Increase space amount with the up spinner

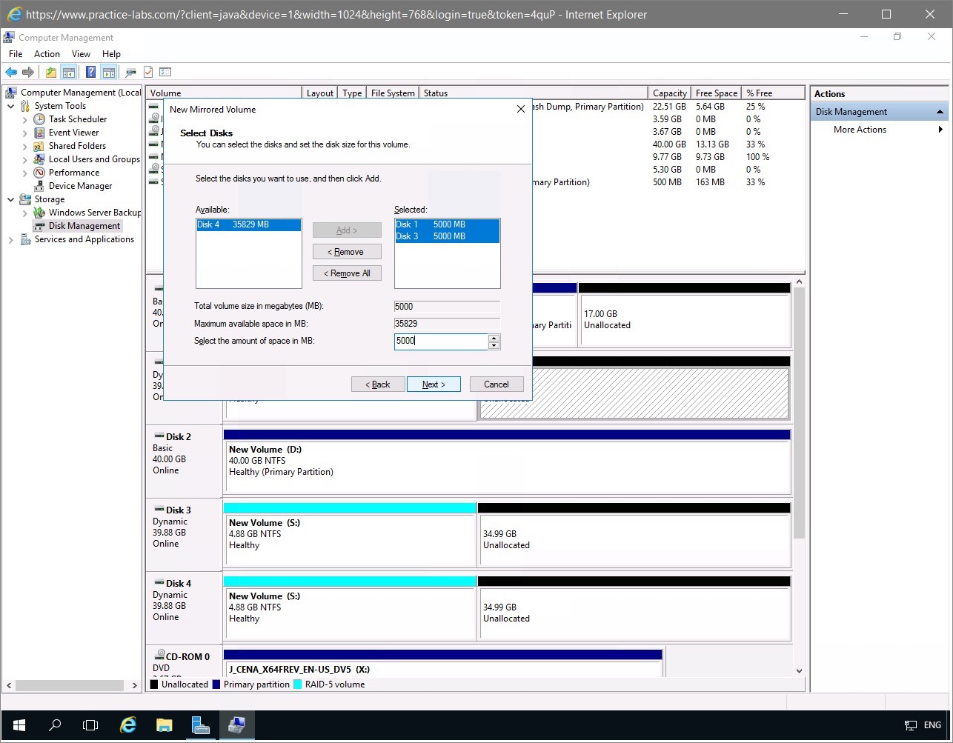click(x=494, y=338)
